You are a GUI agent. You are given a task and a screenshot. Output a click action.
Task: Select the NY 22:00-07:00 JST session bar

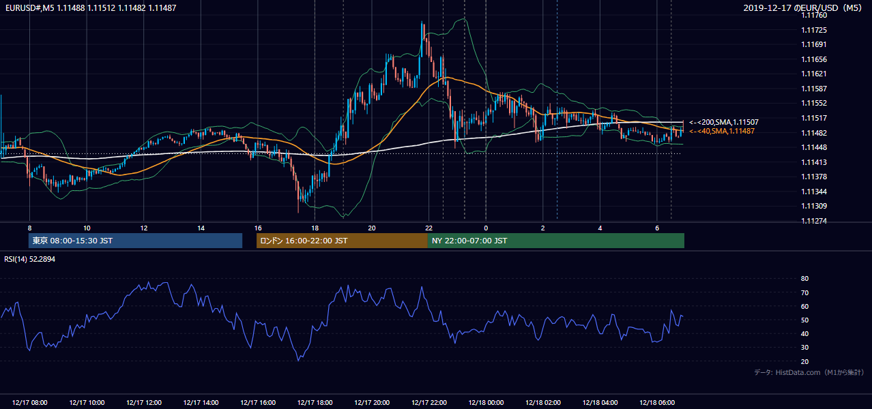(x=556, y=241)
